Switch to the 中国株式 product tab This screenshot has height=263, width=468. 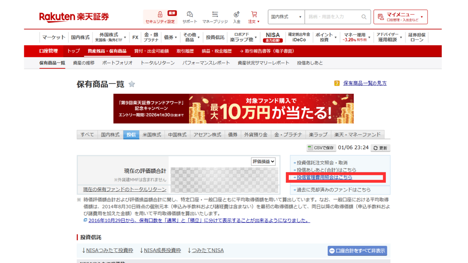(x=177, y=135)
